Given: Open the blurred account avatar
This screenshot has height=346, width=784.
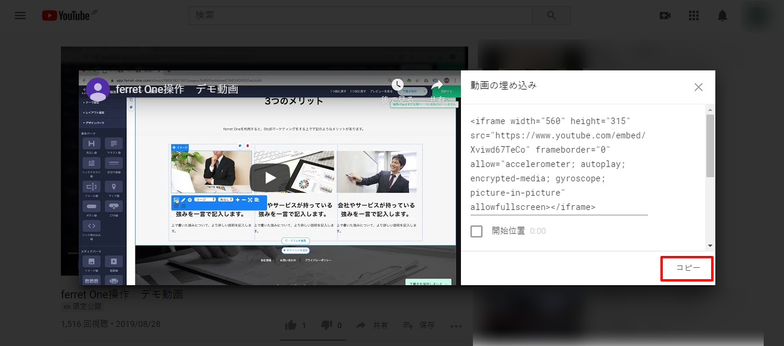Looking at the screenshot, I should click(757, 16).
